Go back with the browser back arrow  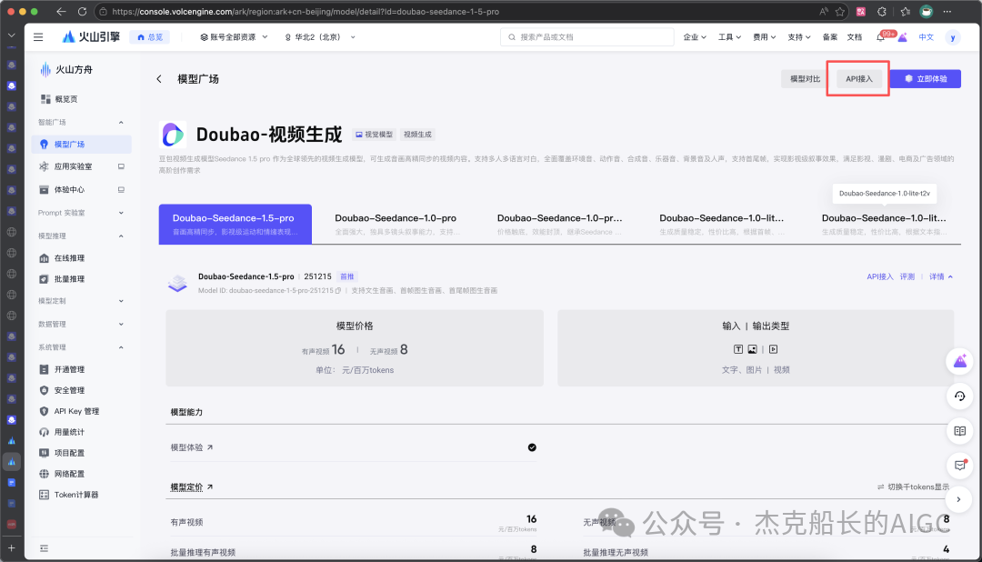(61, 11)
